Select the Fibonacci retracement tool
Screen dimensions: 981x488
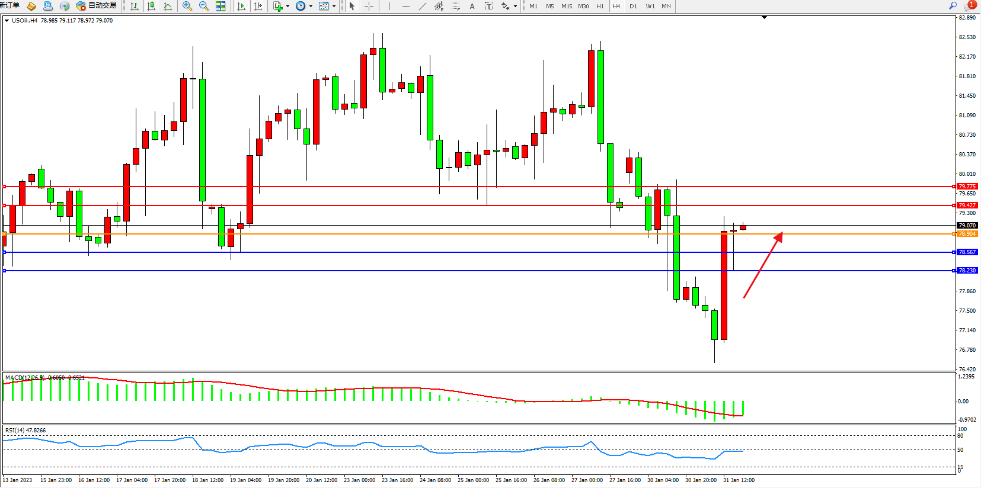tap(455, 6)
